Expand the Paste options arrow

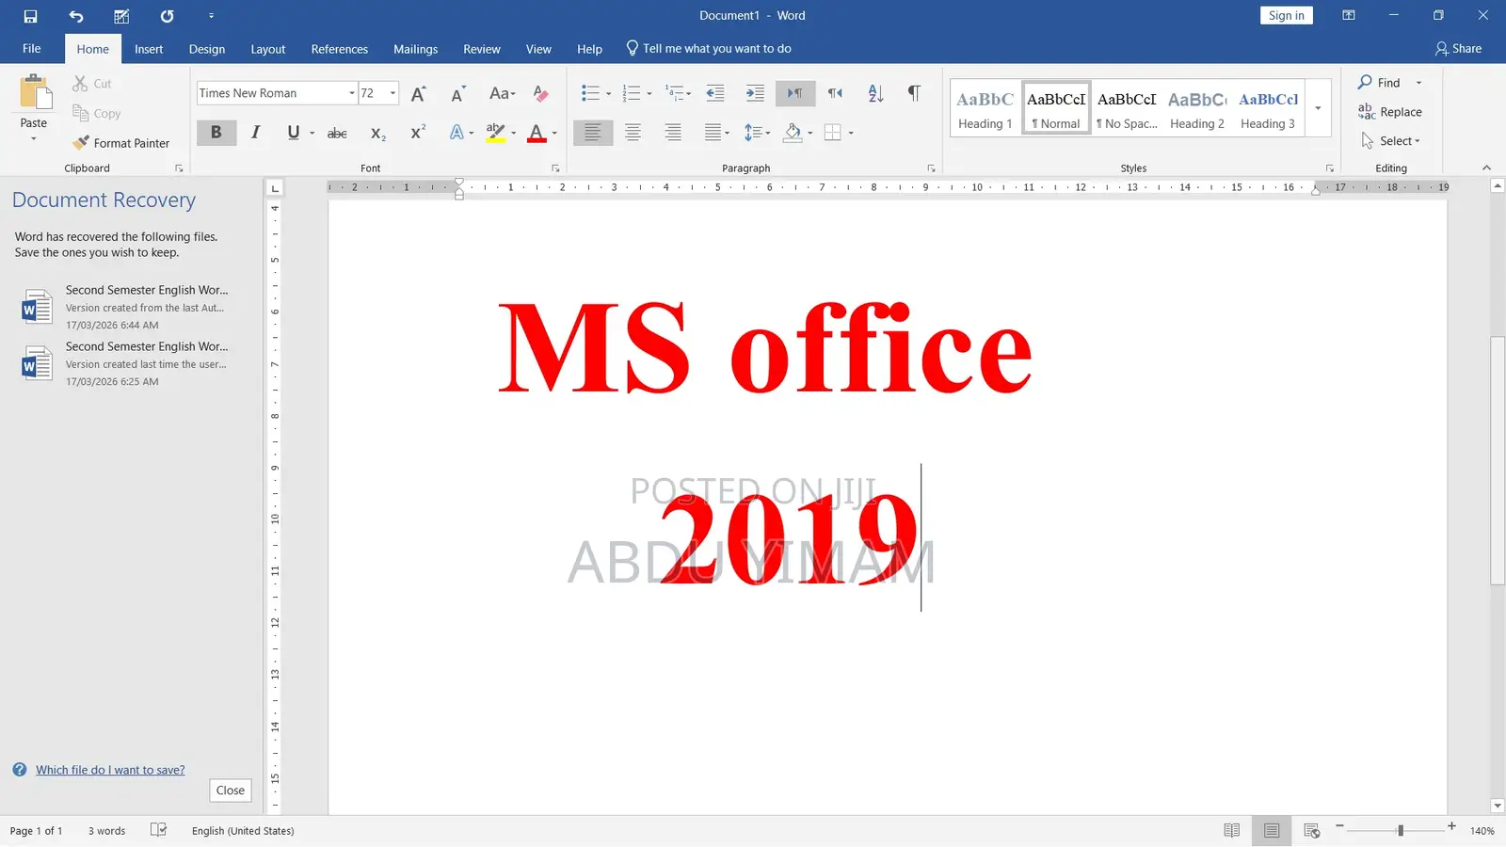(x=34, y=139)
